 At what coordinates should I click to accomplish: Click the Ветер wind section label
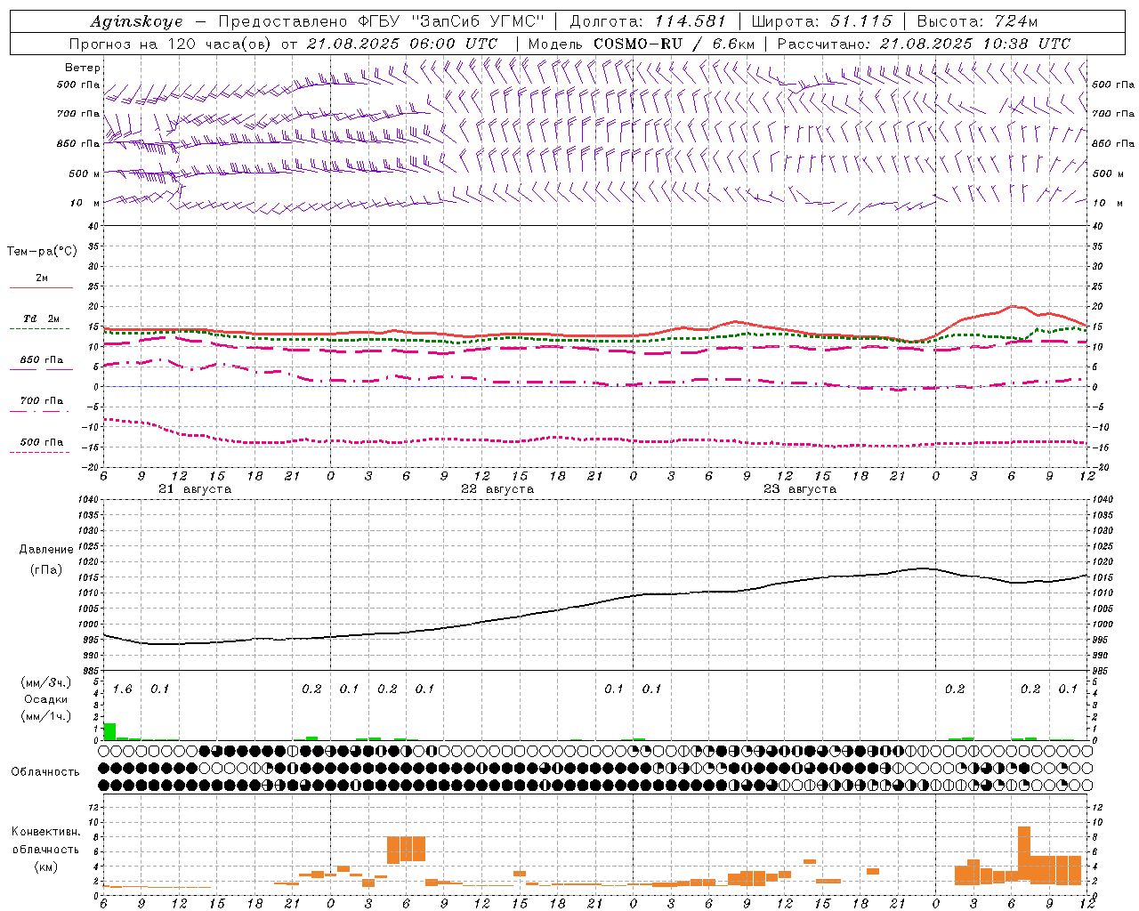83,68
